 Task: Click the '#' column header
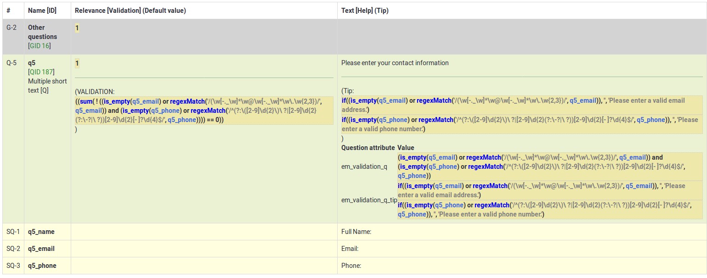pos(8,11)
